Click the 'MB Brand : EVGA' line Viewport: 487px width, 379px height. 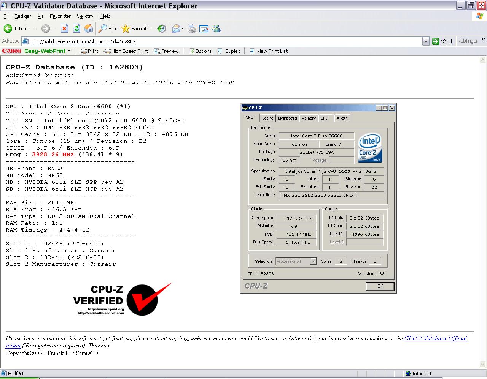34,169
